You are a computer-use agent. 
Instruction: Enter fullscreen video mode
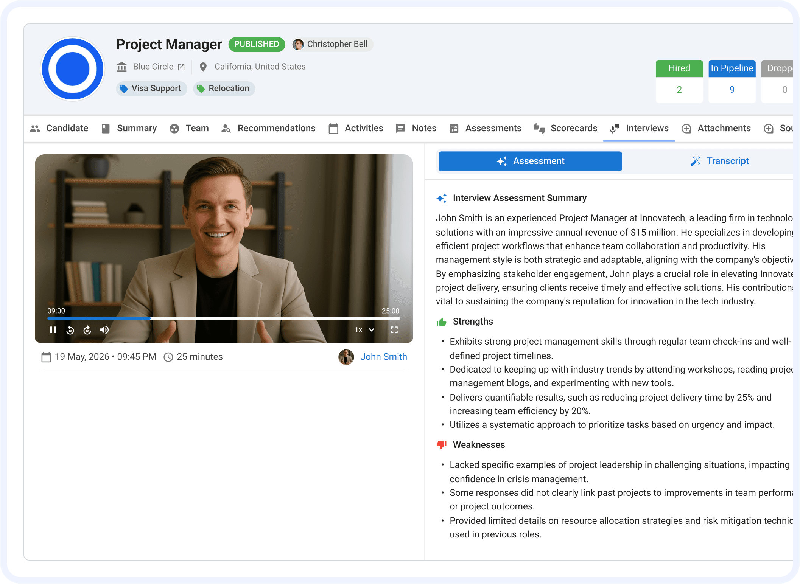(x=394, y=330)
